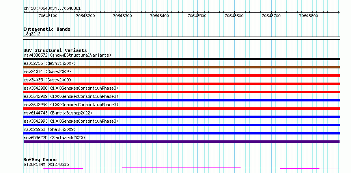
Task: Open the esv3642990 (1000GenomesConsortiumPhase3) label
Action: click(x=71, y=105)
